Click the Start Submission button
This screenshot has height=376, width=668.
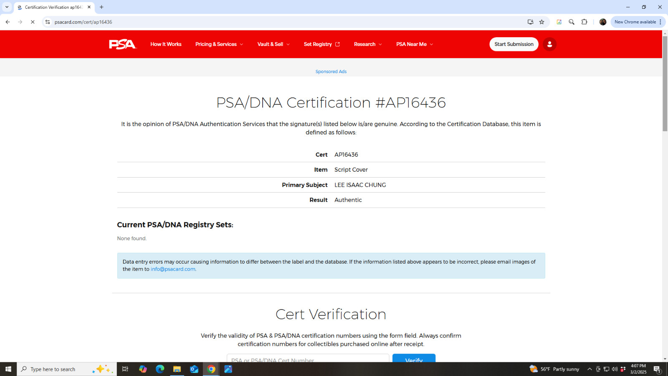pos(514,44)
